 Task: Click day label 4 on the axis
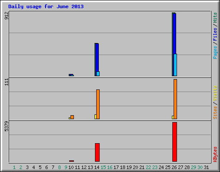point(34,167)
